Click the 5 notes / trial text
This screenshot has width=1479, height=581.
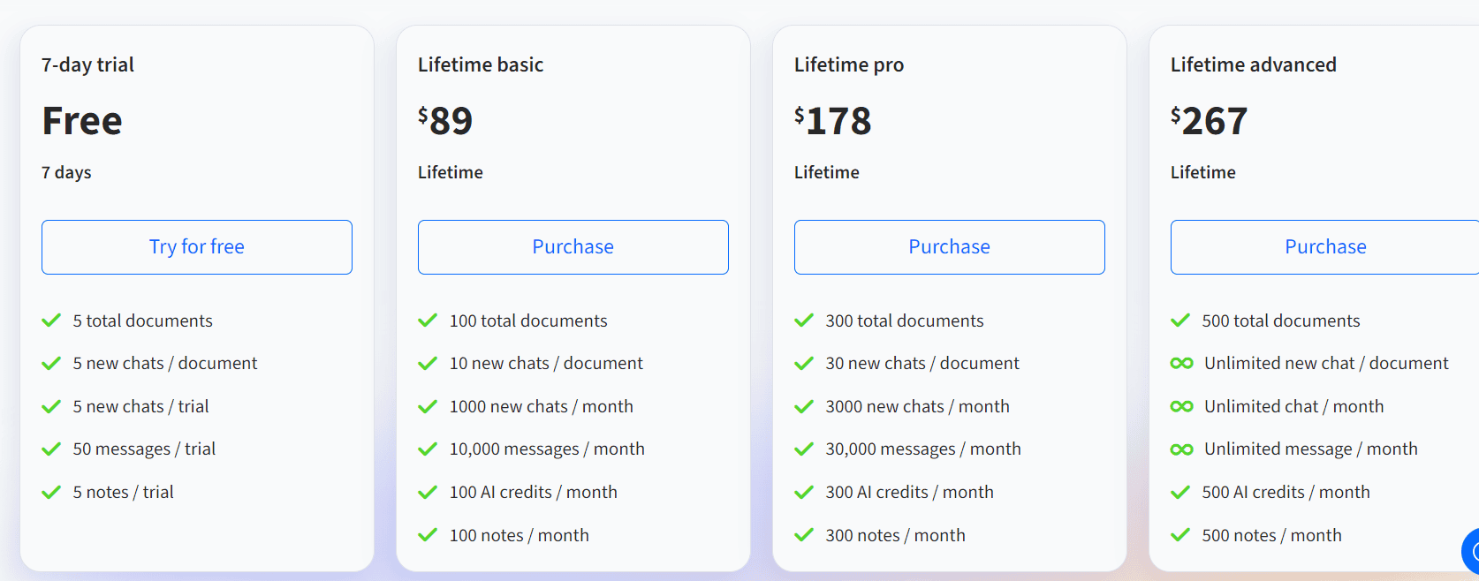[124, 492]
